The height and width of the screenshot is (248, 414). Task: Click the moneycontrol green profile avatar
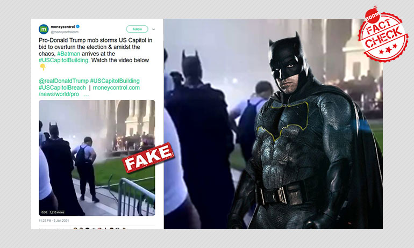[x=44, y=29]
